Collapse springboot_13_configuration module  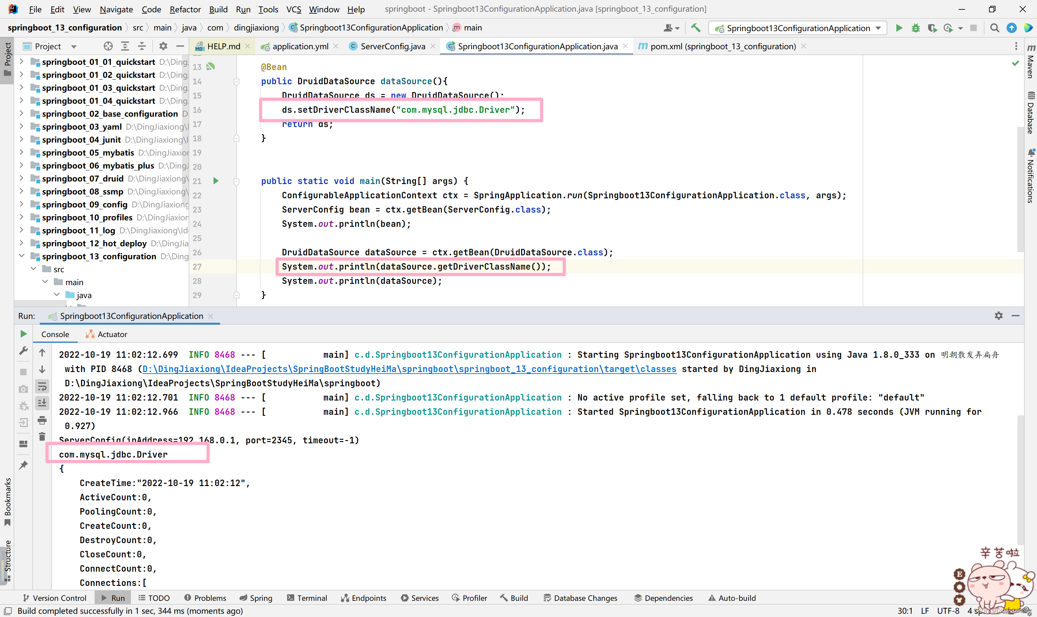pos(22,256)
